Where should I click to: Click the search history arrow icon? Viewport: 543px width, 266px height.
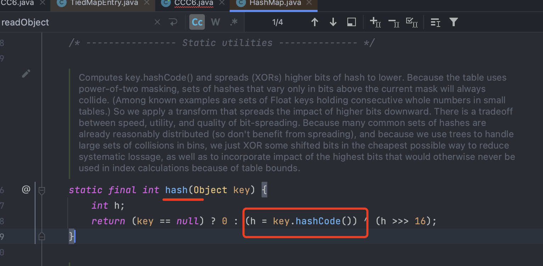[173, 22]
